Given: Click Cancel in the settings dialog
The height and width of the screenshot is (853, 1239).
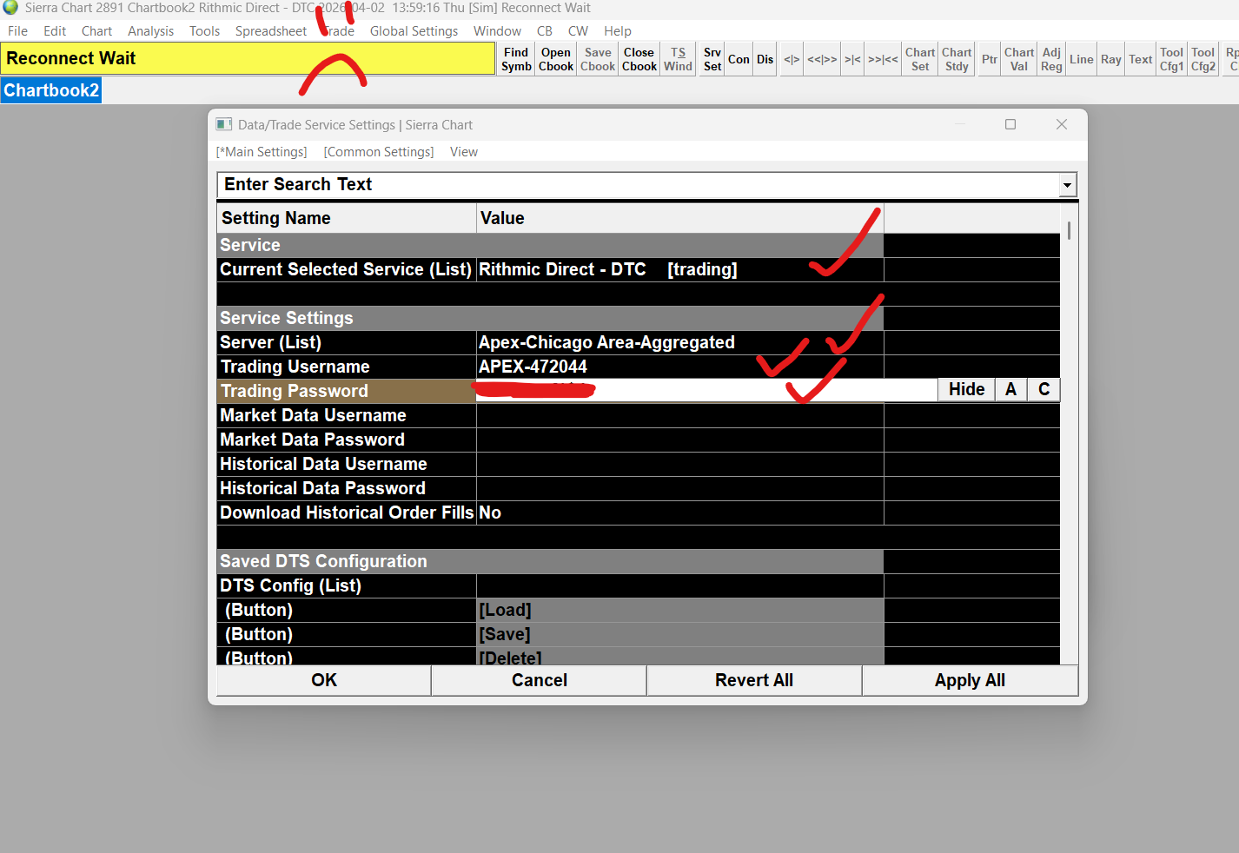Looking at the screenshot, I should pos(540,680).
